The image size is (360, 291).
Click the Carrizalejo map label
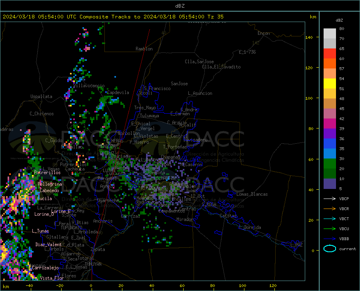45,268
